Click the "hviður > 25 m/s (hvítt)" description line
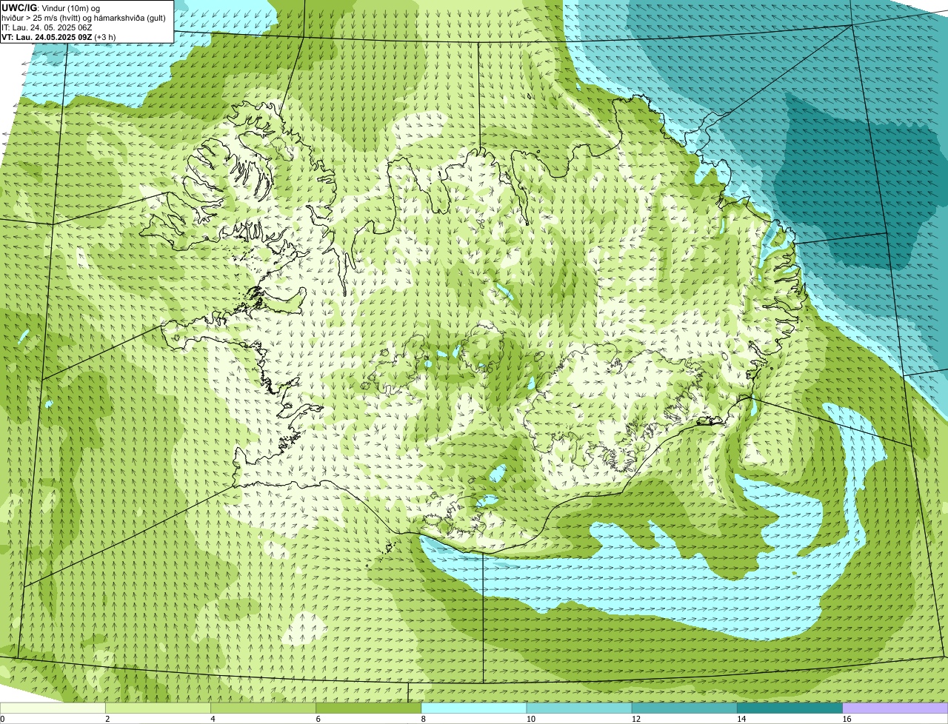 pyautogui.click(x=84, y=18)
